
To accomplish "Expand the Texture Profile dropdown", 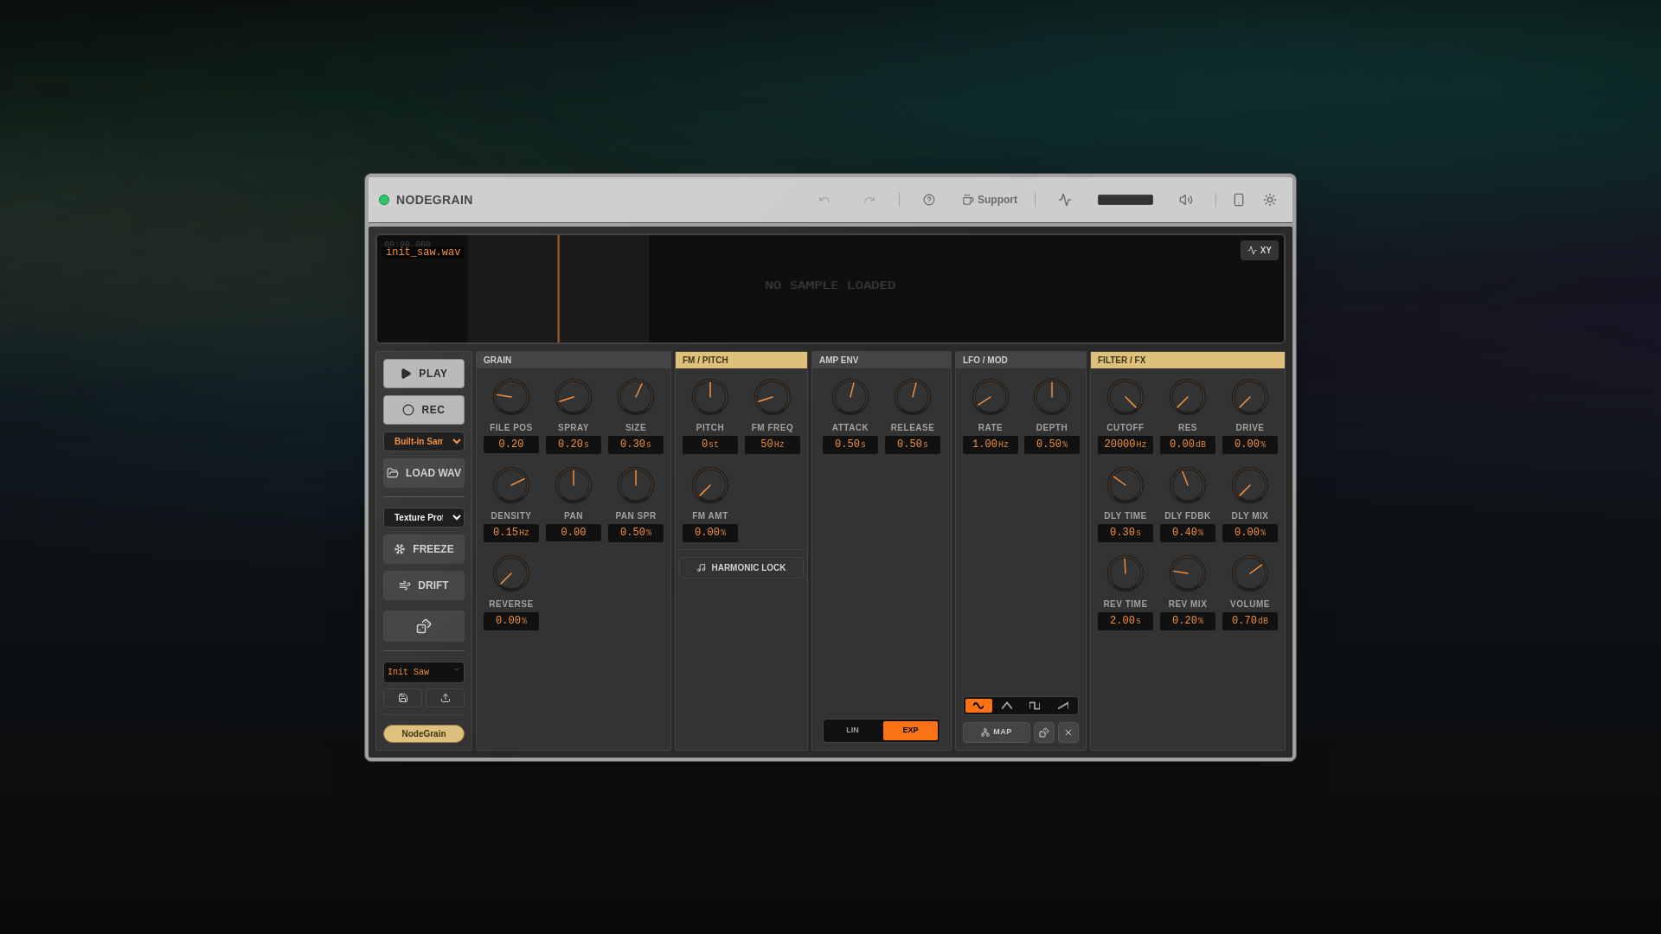I will [x=423, y=517].
